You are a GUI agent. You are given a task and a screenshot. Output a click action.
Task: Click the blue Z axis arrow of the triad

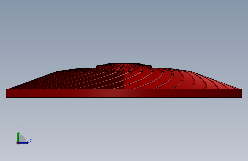click(x=24, y=143)
